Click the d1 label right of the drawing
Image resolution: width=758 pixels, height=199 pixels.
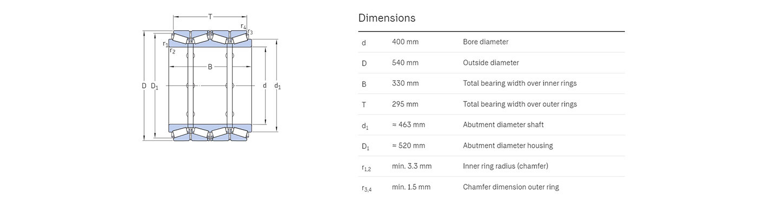click(278, 86)
